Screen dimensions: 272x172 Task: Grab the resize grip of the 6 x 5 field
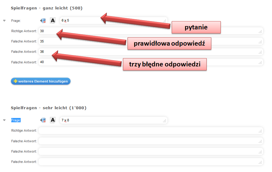(x=165, y=21)
